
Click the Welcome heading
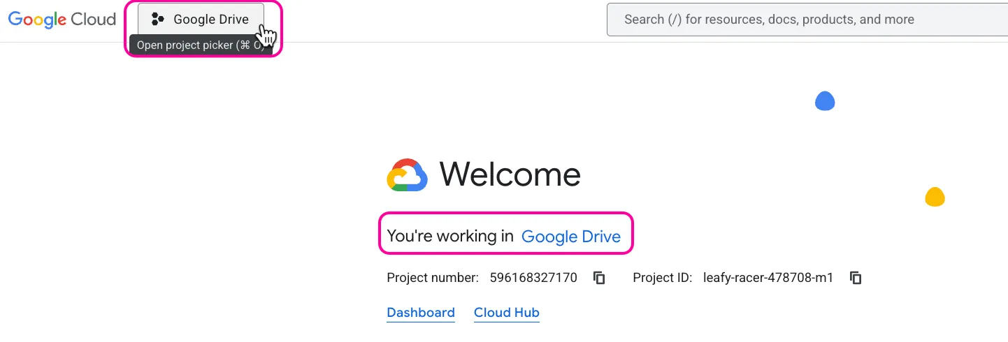(x=510, y=174)
